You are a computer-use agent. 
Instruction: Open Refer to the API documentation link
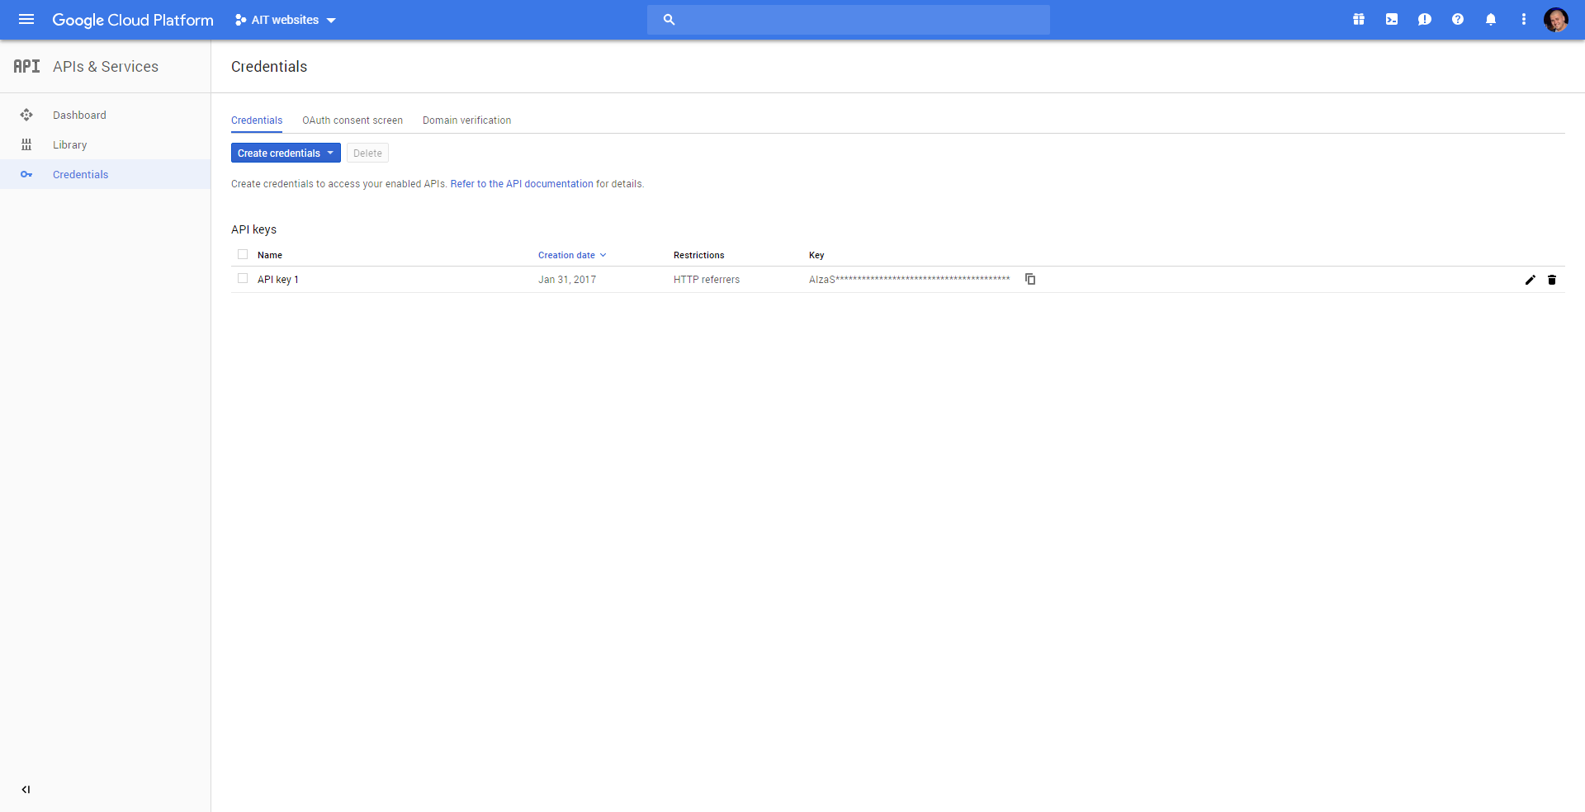[522, 184]
